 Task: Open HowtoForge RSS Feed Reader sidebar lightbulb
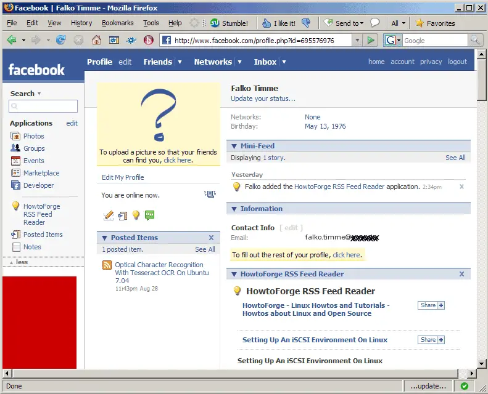[x=15, y=206]
